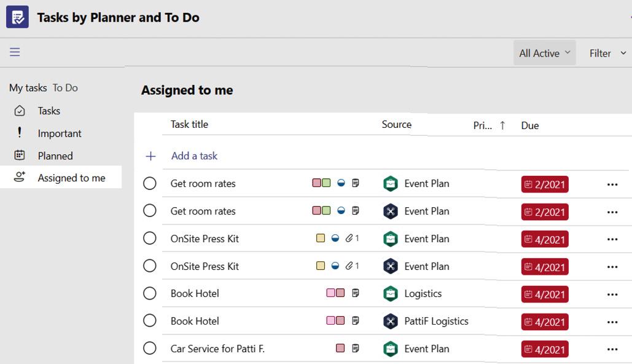Click the red label swatch on Car Service row
Image resolution: width=632 pixels, height=364 pixels.
coord(340,348)
